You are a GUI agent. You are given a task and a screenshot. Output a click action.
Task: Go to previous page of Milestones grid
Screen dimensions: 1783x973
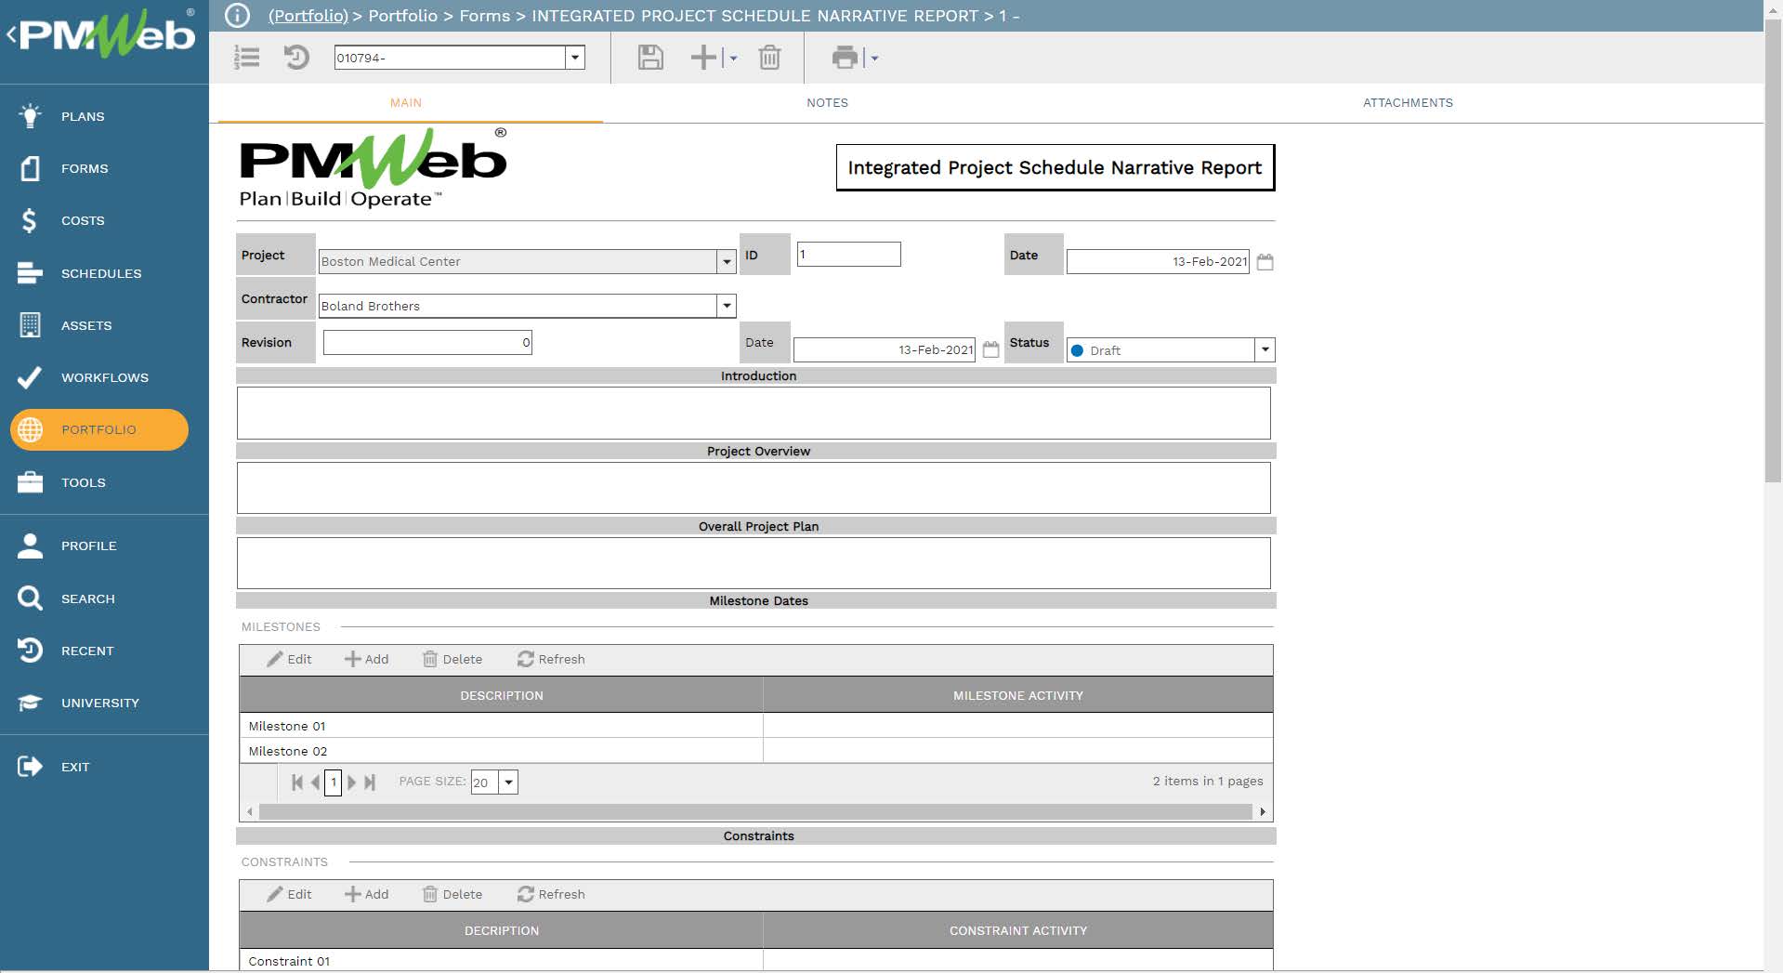click(x=315, y=782)
